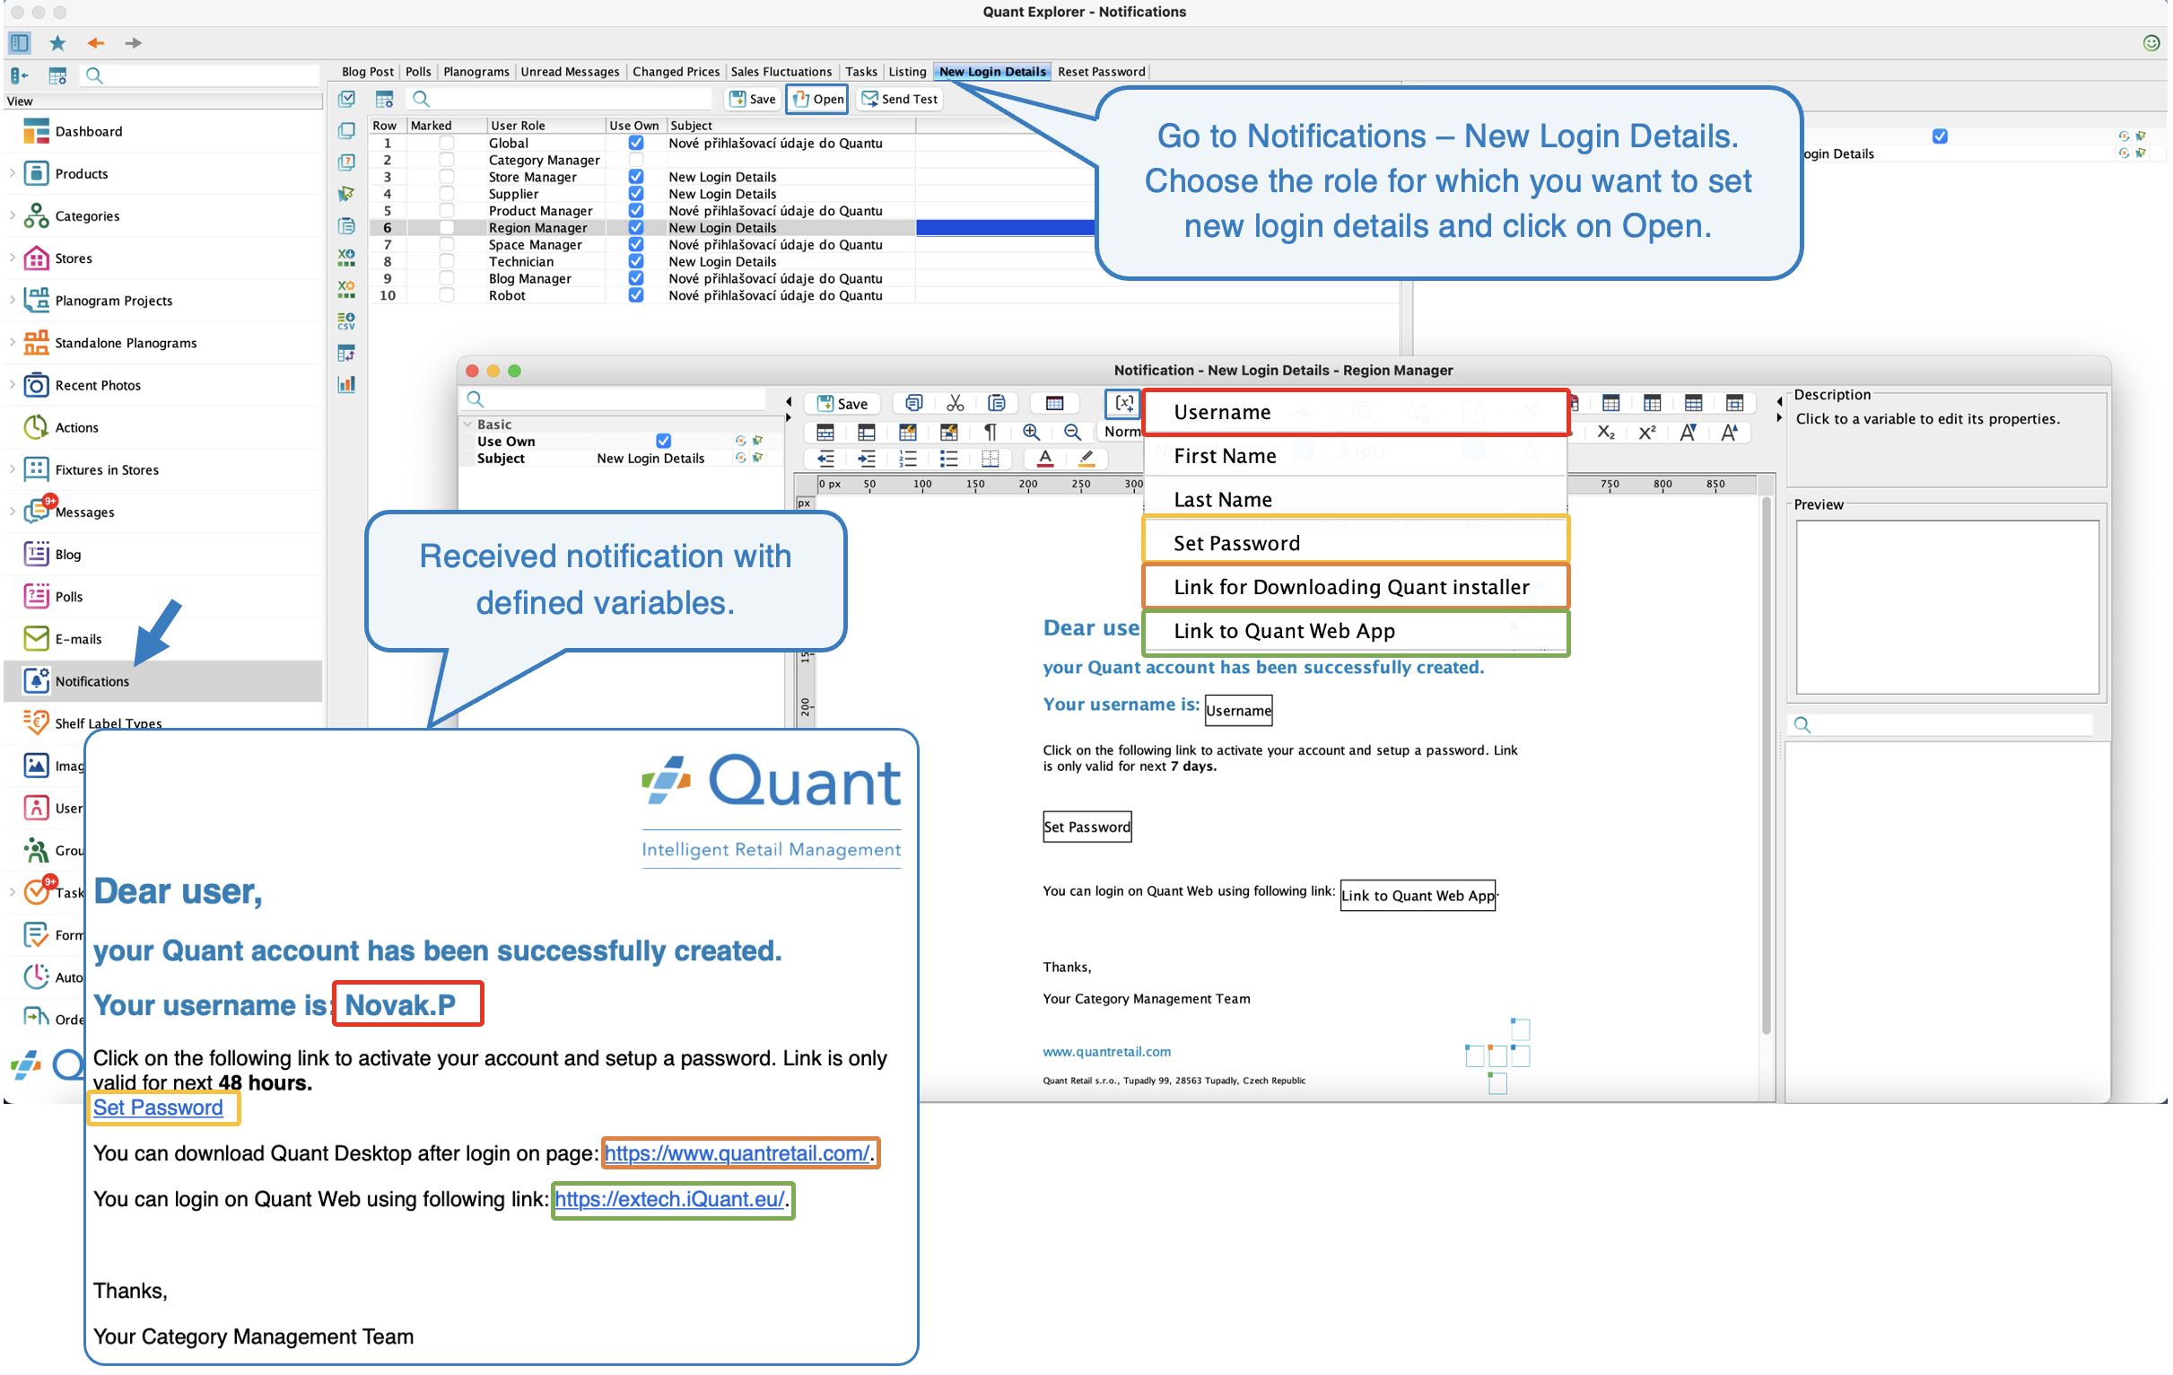Check the Marked box for Global row
The image size is (2173, 1375).
tap(447, 144)
